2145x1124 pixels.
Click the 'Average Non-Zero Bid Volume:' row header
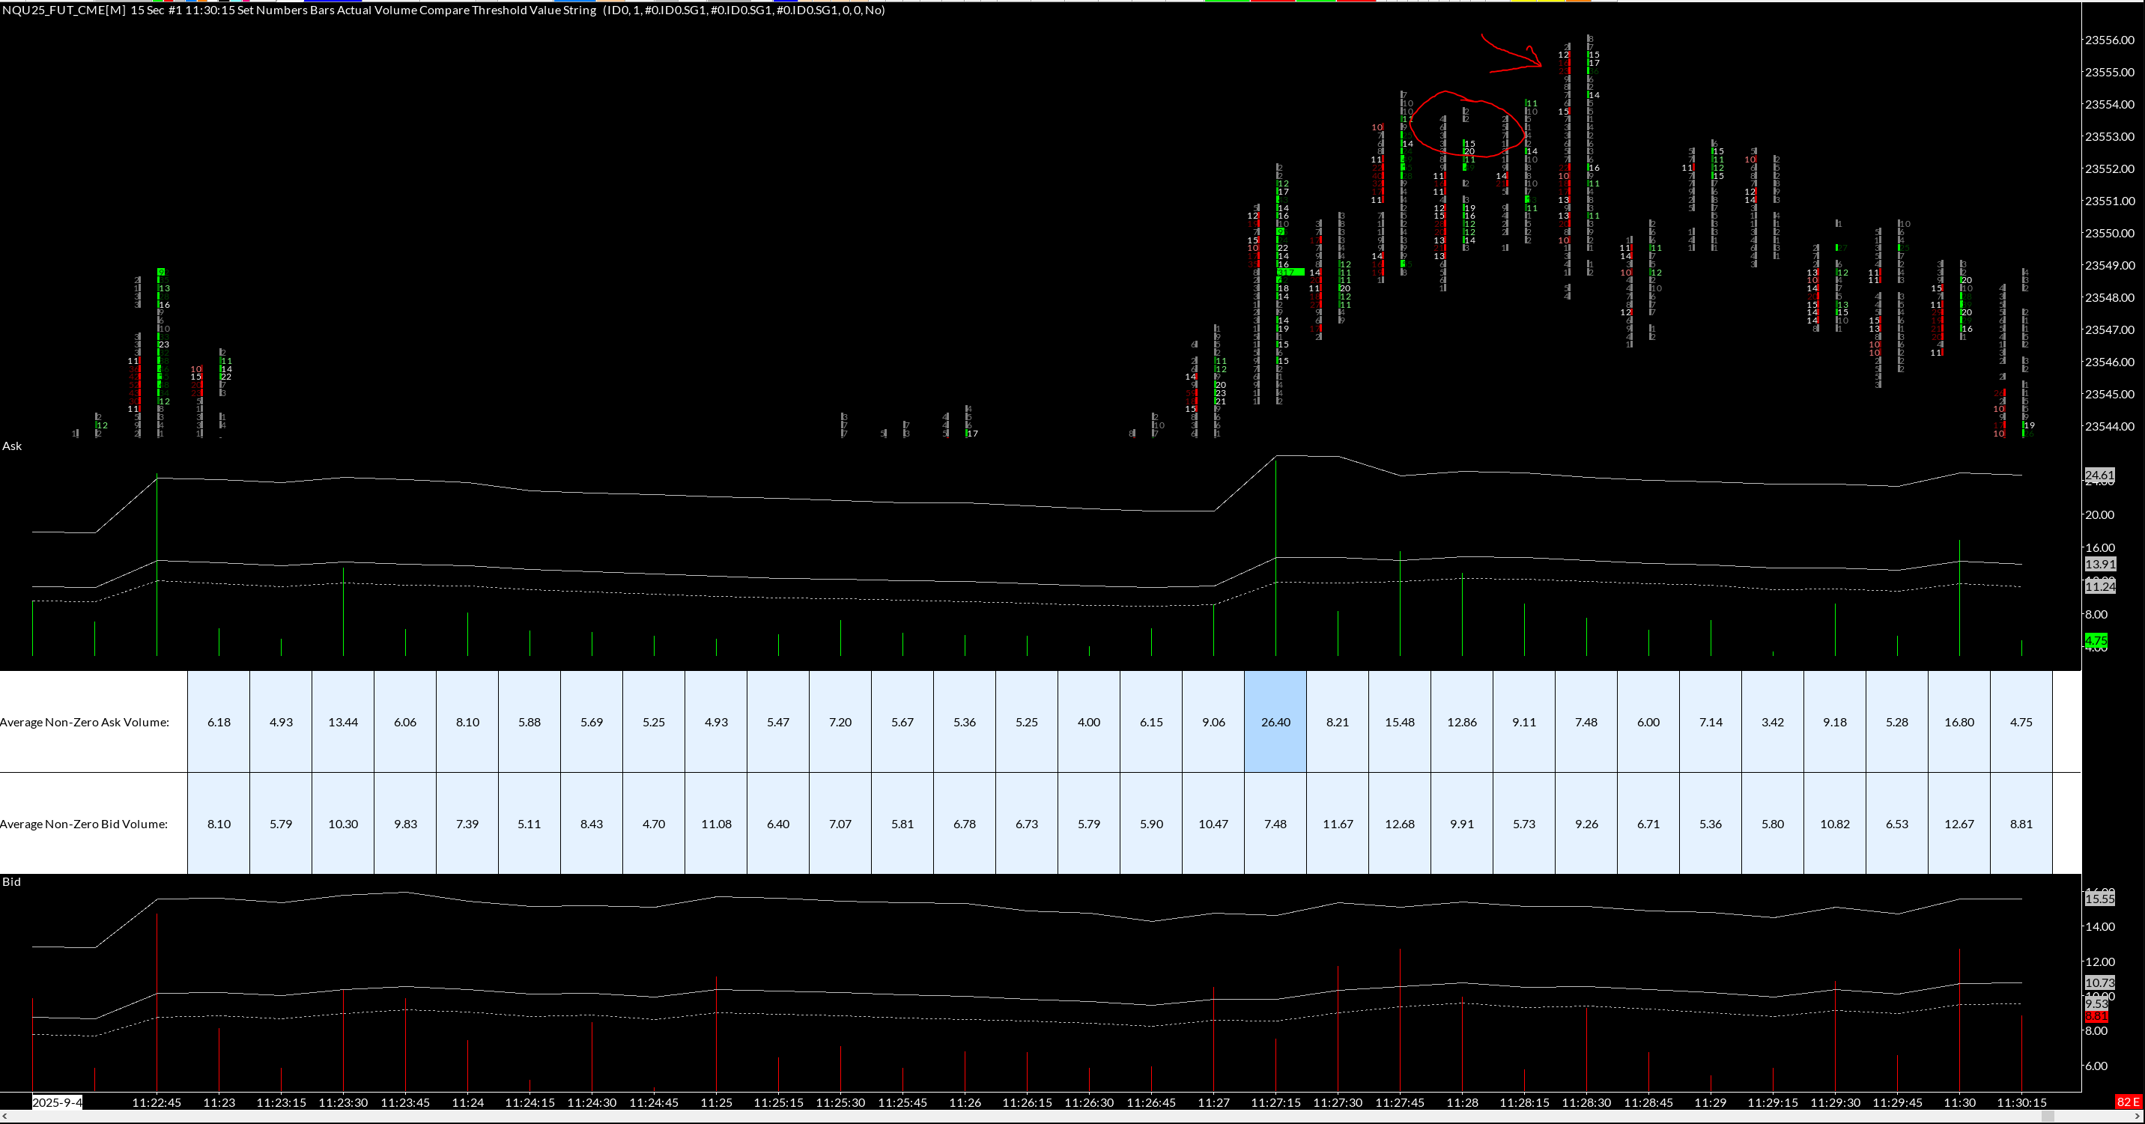pos(85,824)
